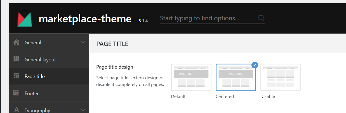Expand the General section chevron
346x113 pixels.
click(x=83, y=42)
